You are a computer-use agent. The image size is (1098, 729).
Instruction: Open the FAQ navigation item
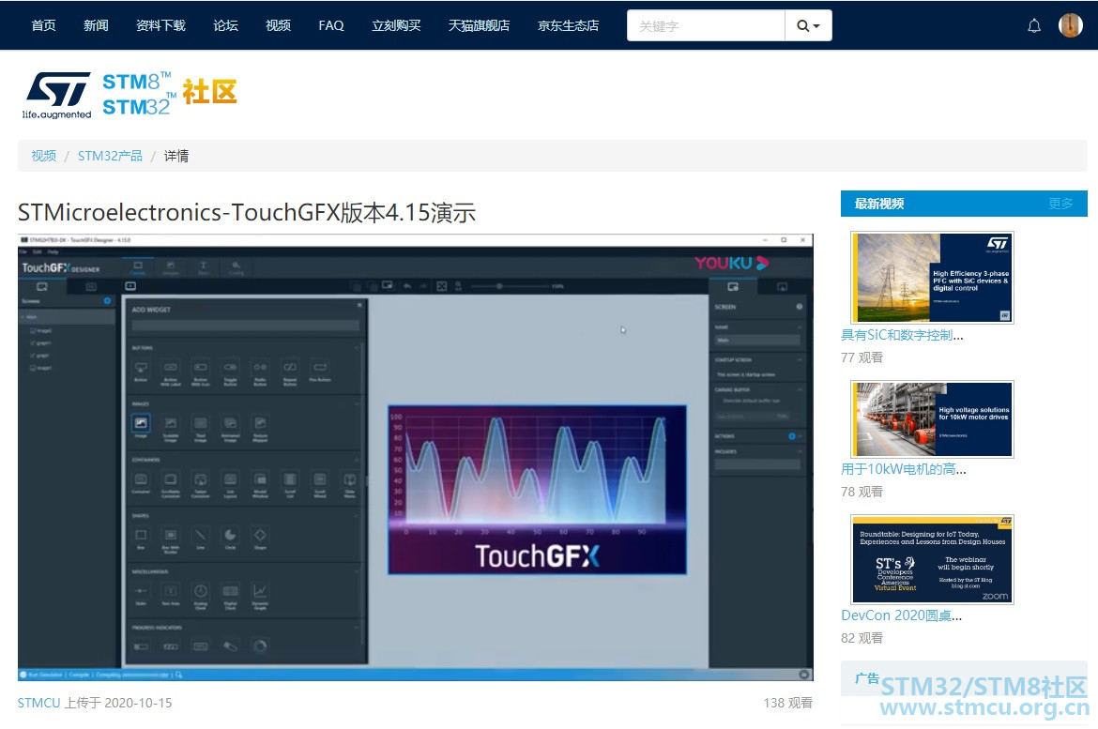(x=331, y=26)
